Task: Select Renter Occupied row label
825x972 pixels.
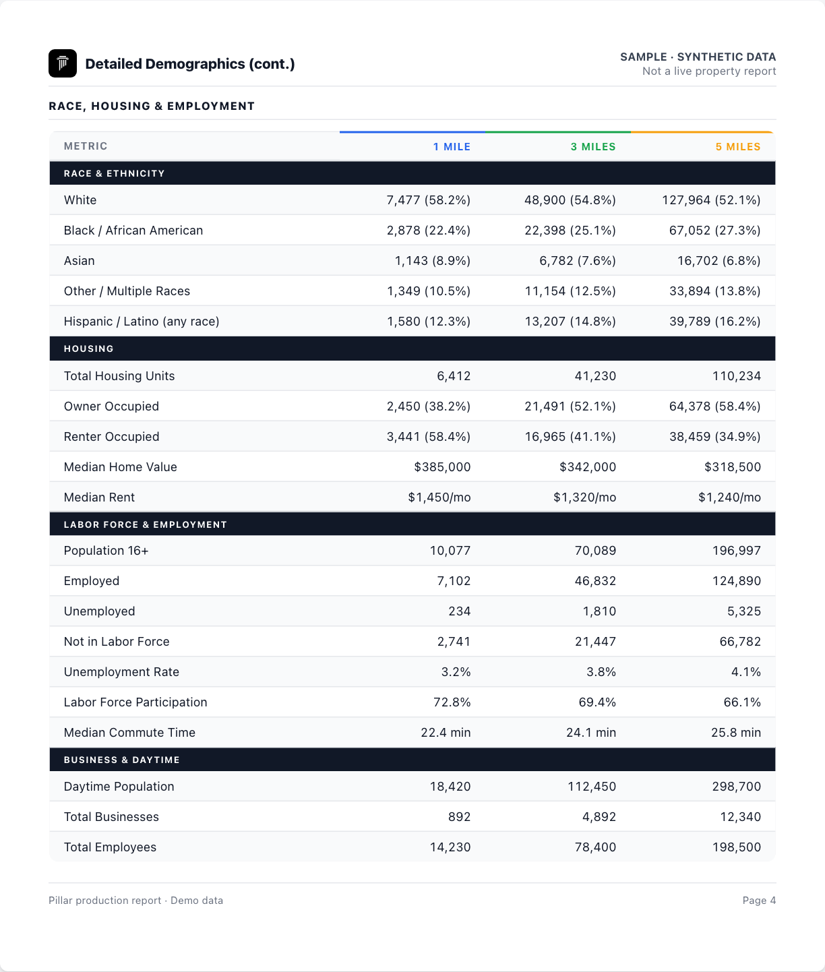Action: [111, 437]
